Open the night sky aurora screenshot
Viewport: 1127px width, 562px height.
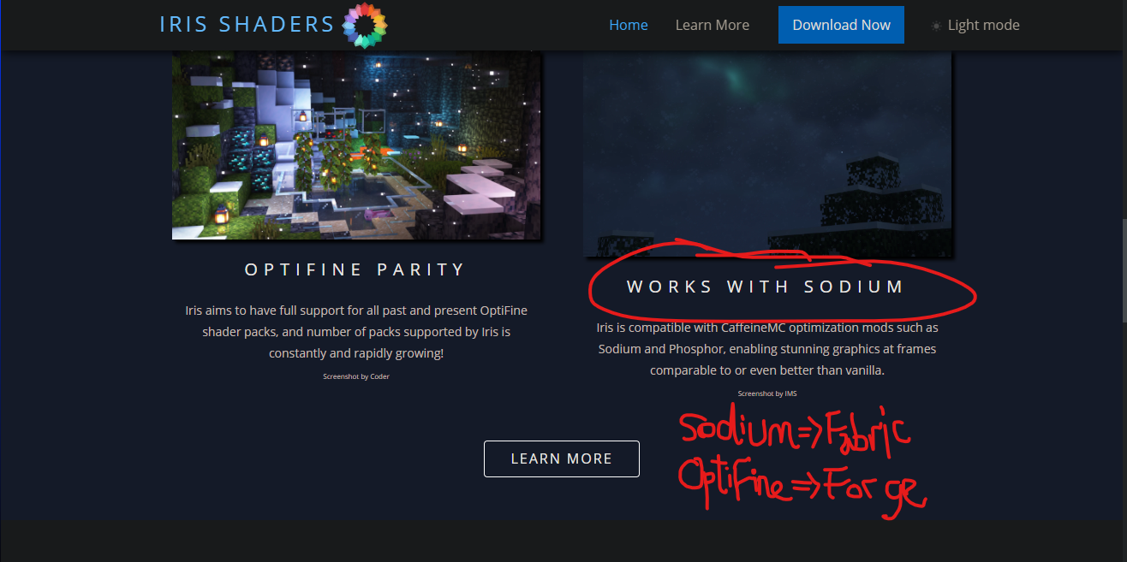pyautogui.click(x=767, y=153)
